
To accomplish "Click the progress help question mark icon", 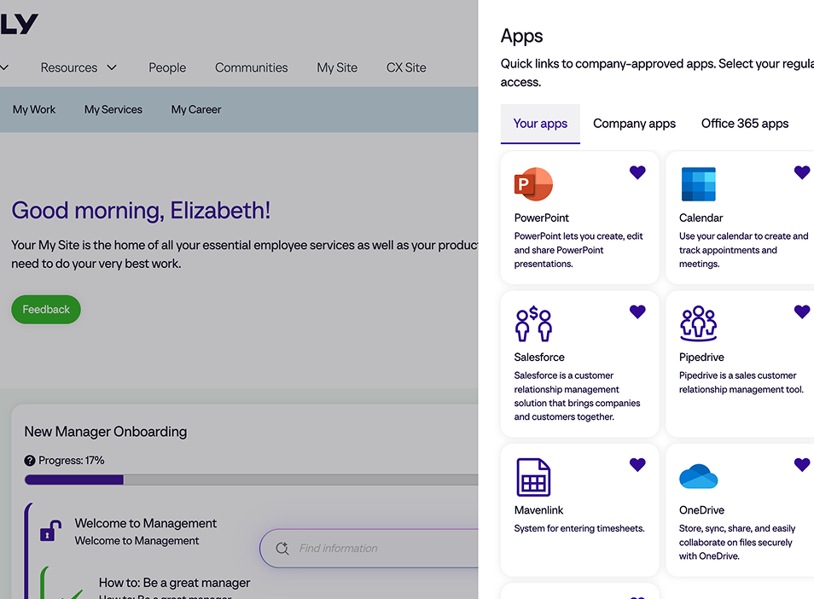I will pyautogui.click(x=30, y=461).
